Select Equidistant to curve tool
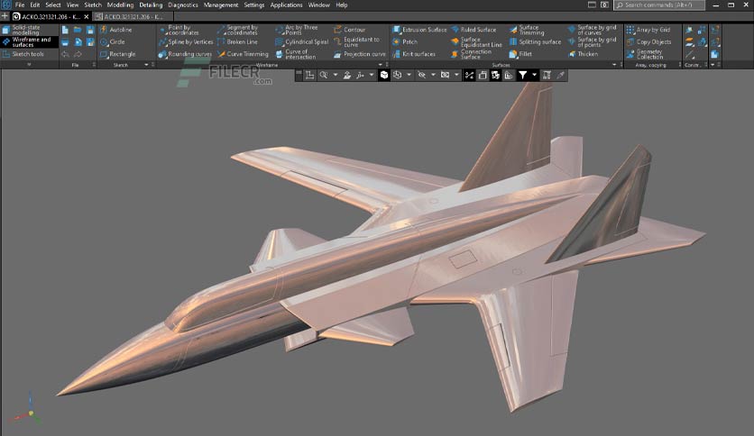 coord(357,41)
